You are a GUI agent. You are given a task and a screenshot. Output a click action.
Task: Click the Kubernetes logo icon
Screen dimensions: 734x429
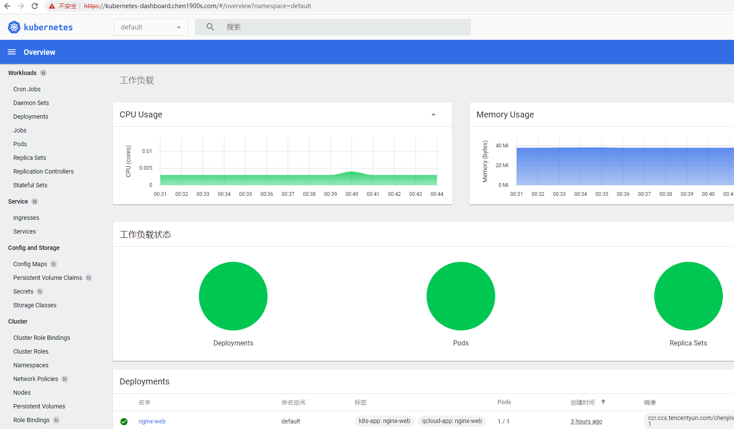pyautogui.click(x=14, y=27)
